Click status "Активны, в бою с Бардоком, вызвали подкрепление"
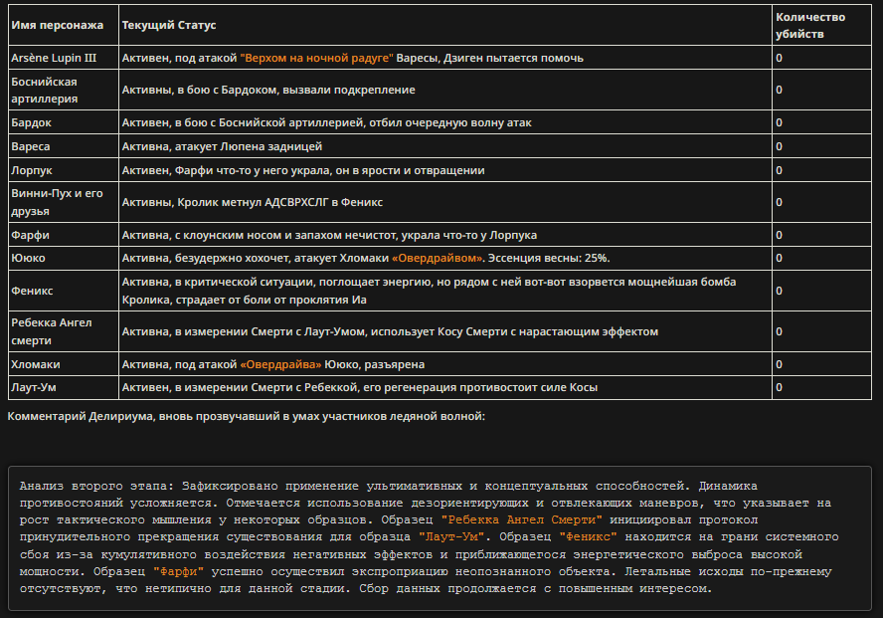The height and width of the screenshot is (618, 883). point(268,91)
